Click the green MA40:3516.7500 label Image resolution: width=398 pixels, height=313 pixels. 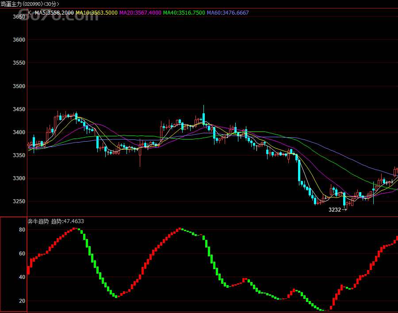tap(184, 13)
